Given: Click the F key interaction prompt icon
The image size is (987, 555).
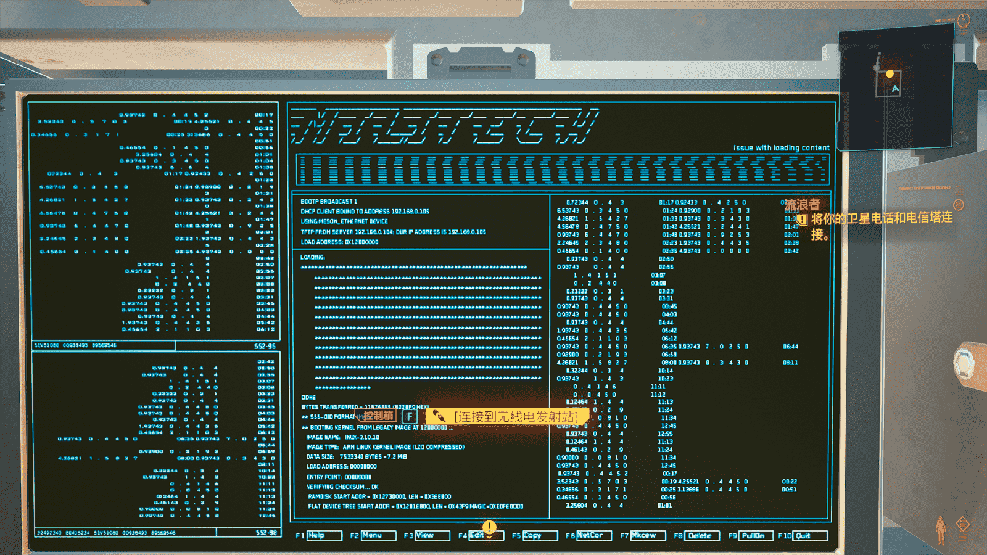Looking at the screenshot, I should (x=410, y=416).
